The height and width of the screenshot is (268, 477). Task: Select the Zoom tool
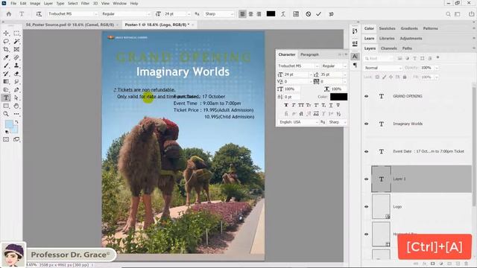click(x=6, y=114)
